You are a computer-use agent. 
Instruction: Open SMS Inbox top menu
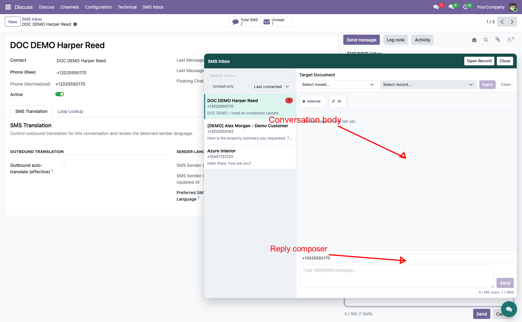coord(153,7)
